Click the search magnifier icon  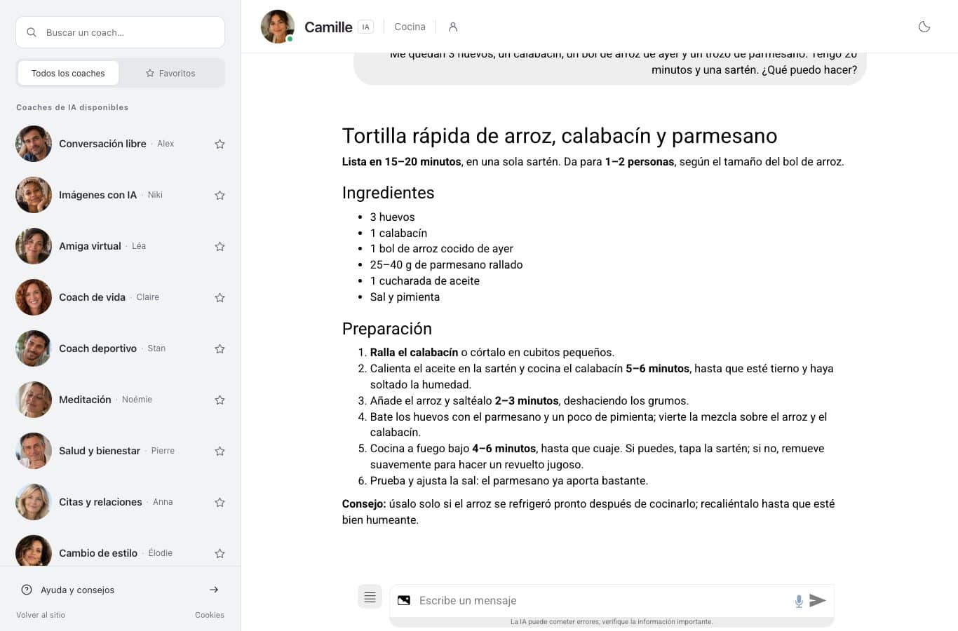click(x=32, y=32)
